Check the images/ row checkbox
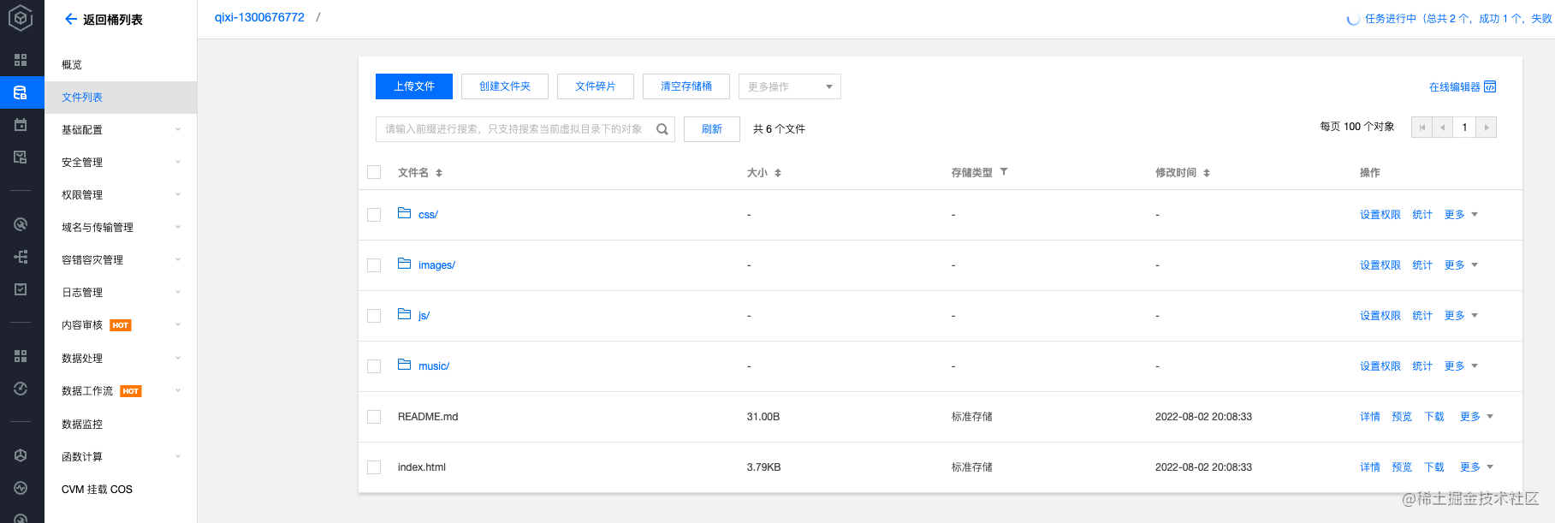The height and width of the screenshot is (523, 1555). 374,265
